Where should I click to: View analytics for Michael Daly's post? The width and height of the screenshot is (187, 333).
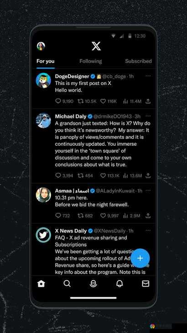click(125, 175)
